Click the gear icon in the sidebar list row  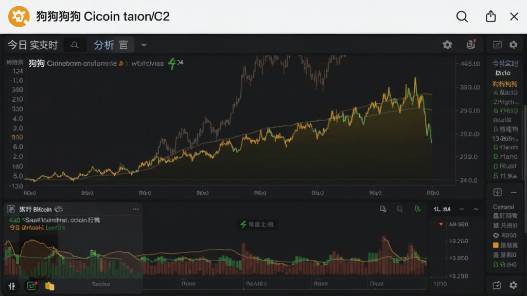(496, 235)
